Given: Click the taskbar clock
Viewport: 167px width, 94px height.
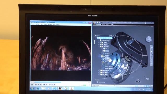Looking at the screenshot, I should (x=149, y=90).
